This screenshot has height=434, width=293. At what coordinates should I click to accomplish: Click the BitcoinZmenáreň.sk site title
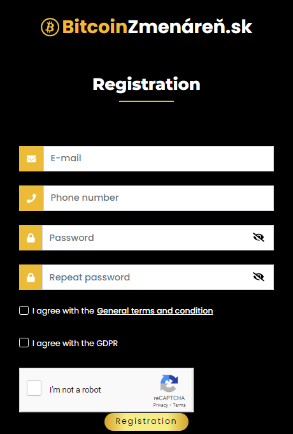(157, 27)
